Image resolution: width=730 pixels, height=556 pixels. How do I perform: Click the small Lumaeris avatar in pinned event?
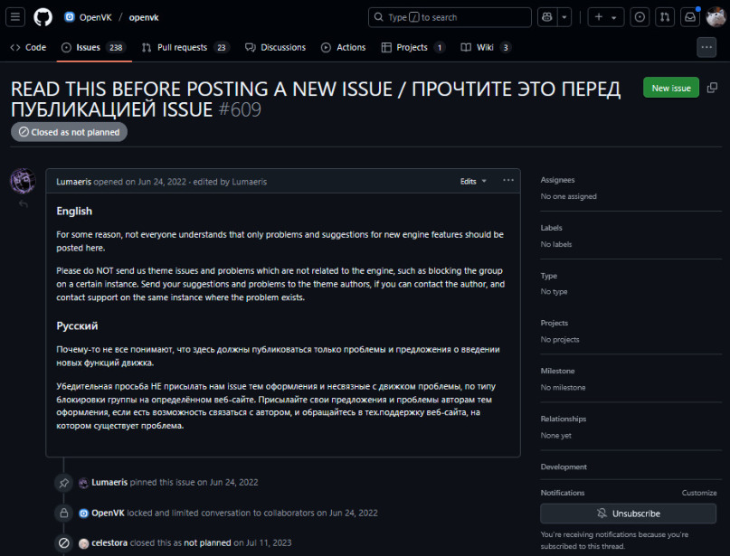point(83,483)
